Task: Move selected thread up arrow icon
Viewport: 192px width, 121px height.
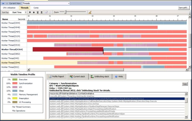Action: pyautogui.click(x=30, y=12)
